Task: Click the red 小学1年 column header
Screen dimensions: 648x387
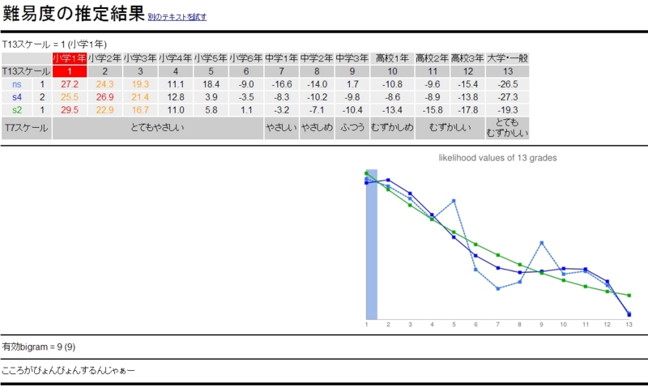Action: click(70, 58)
